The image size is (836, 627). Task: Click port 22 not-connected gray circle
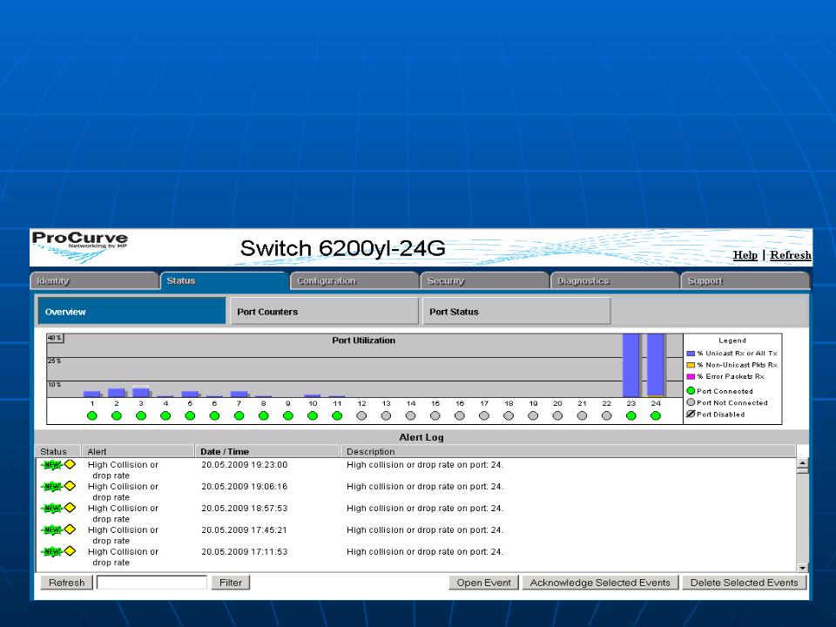[607, 416]
